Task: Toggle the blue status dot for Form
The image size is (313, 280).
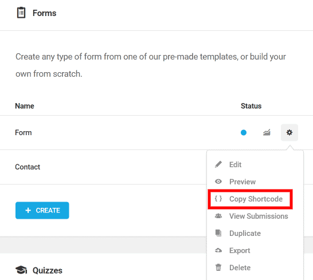Action: [244, 132]
